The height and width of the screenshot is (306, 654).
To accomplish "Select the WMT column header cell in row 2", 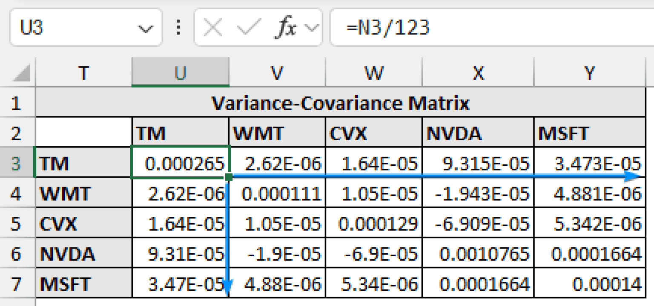I will point(277,133).
